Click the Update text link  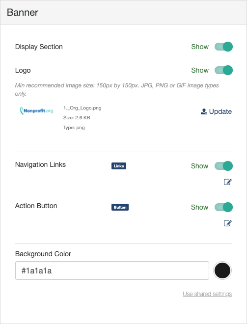click(x=220, y=111)
